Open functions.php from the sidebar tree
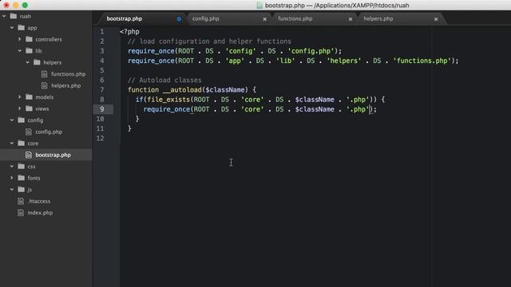The width and height of the screenshot is (511, 287). [68, 74]
